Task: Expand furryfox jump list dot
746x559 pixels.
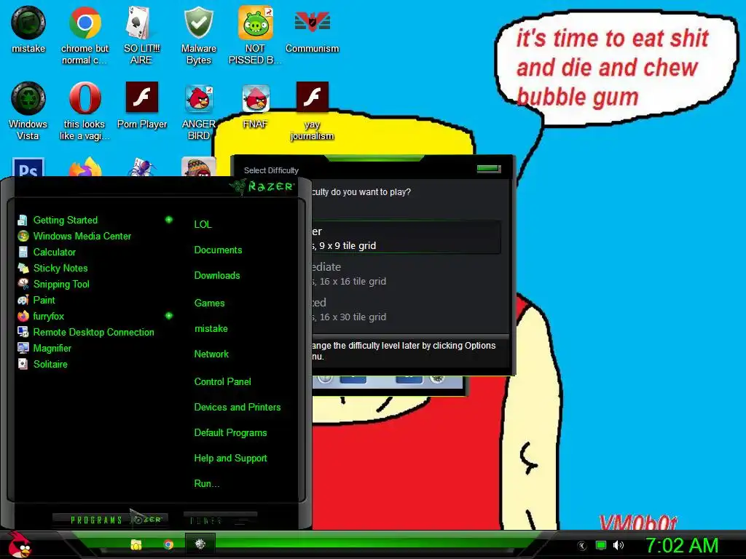Action: (169, 316)
